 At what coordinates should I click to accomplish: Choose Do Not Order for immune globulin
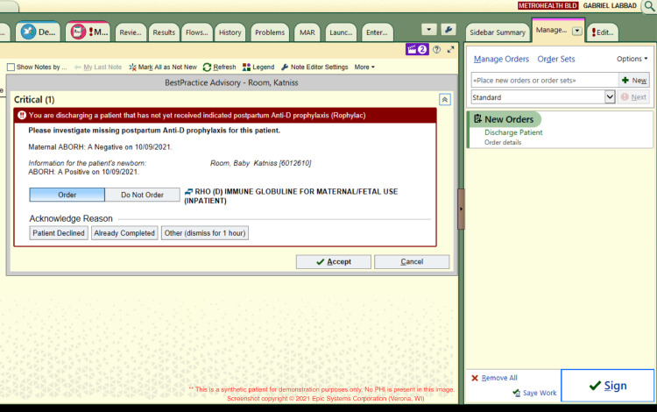[x=142, y=195]
